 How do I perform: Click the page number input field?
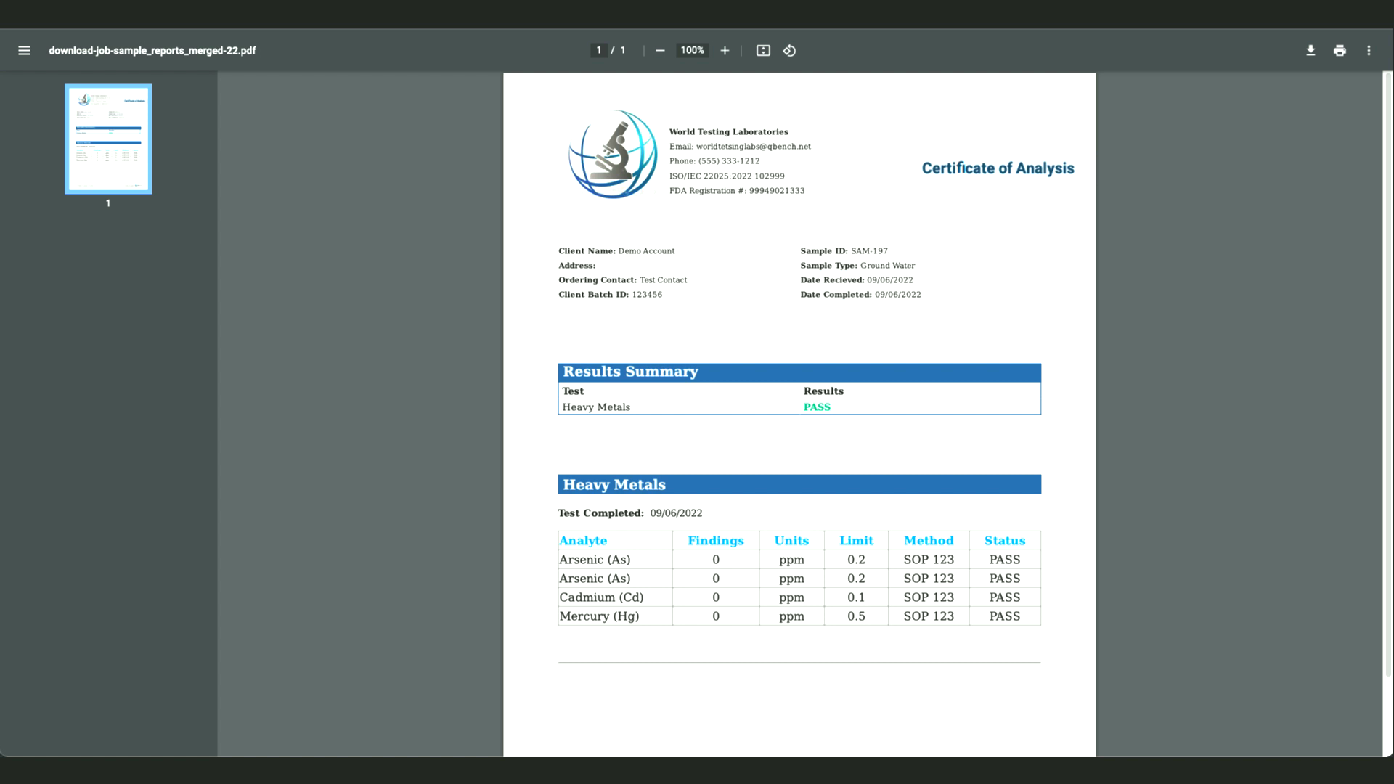[599, 50]
